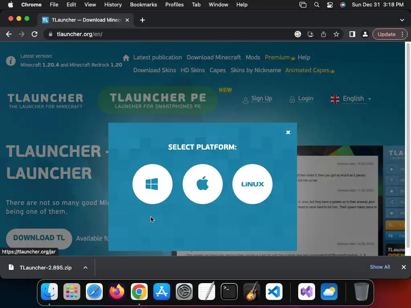Open Skins by Nickname link
411x308 pixels.
256,70
